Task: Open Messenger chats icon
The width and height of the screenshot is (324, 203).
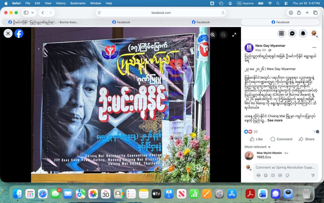Action: click(292, 33)
